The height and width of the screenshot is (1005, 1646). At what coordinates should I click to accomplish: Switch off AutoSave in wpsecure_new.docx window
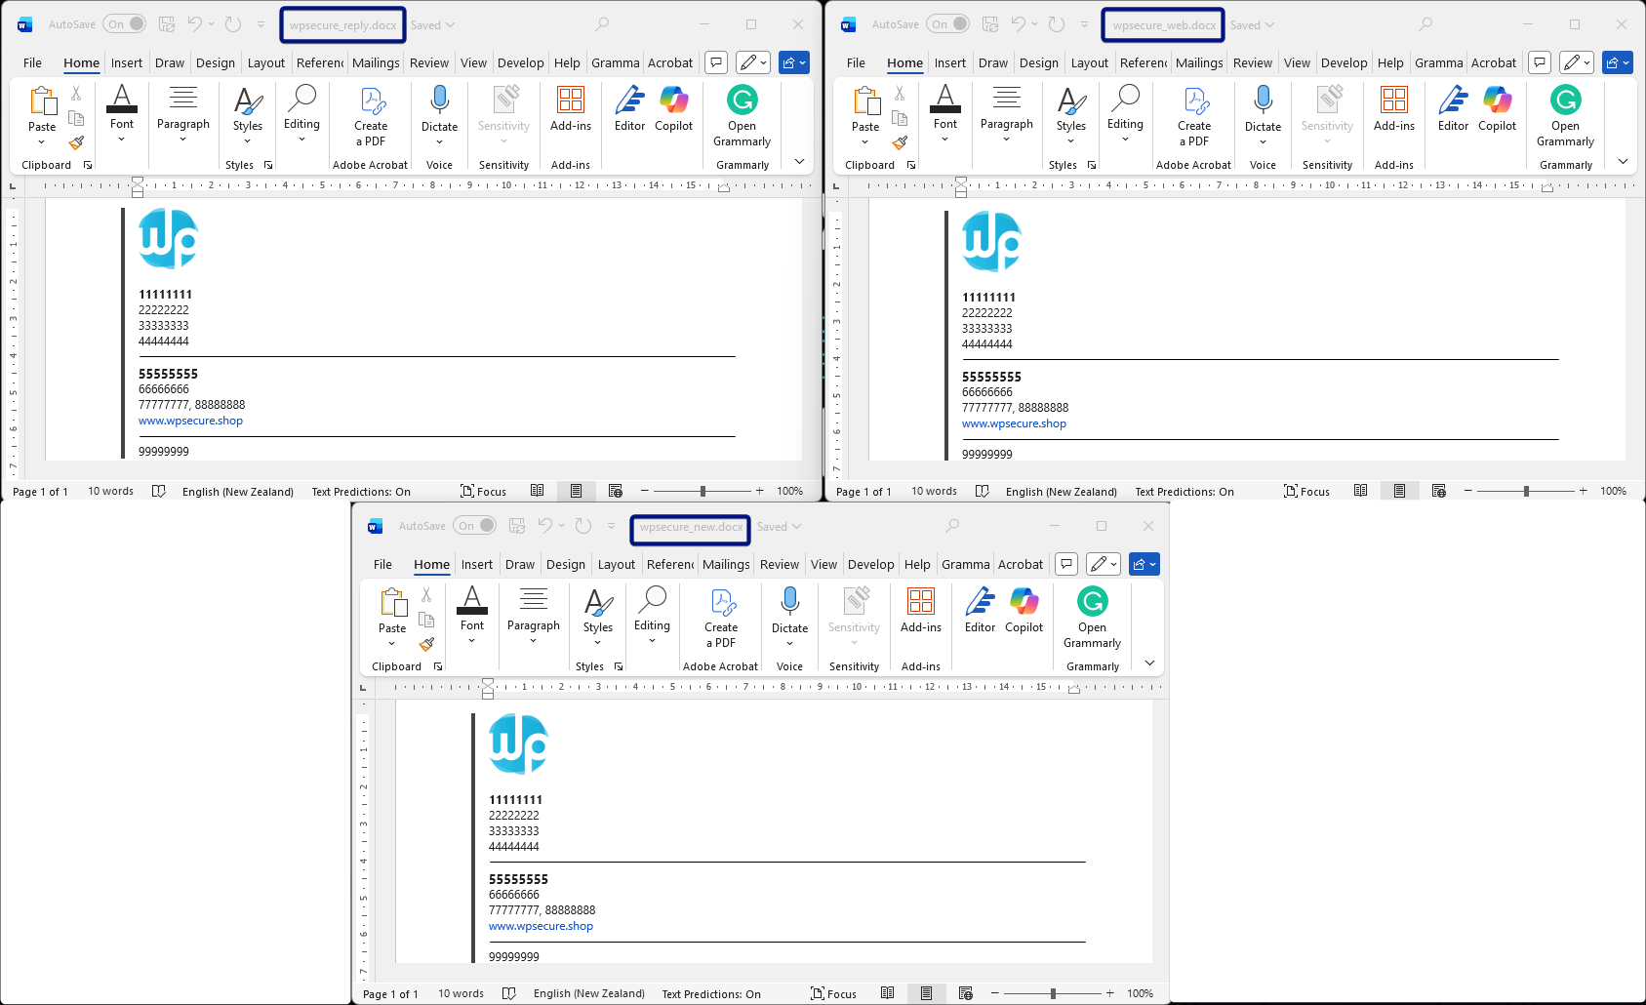point(474,526)
